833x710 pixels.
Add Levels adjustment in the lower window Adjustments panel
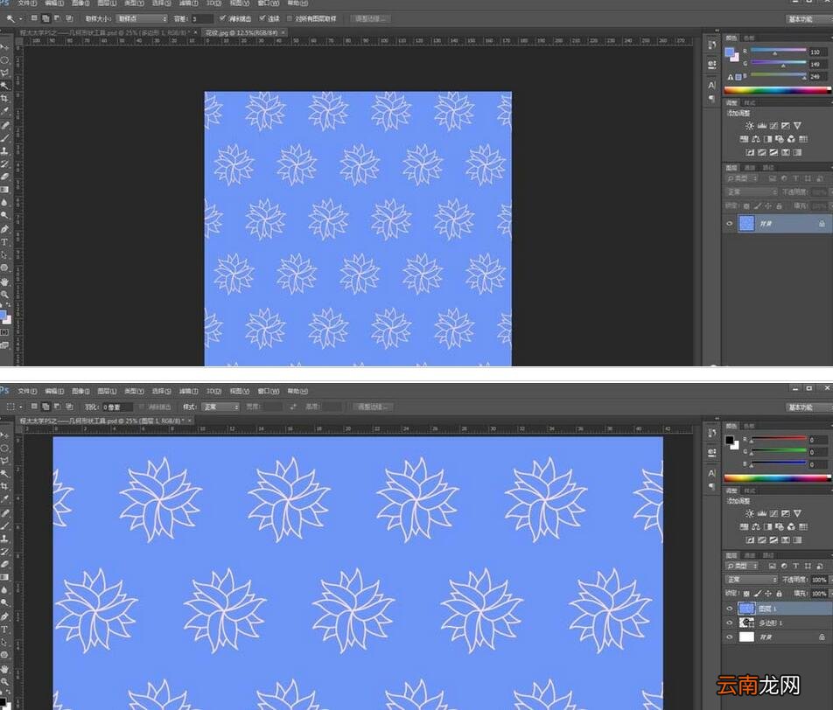(x=762, y=513)
